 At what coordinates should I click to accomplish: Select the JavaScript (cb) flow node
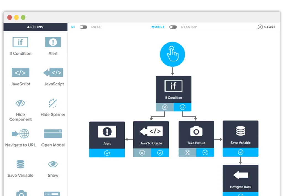coord(151,135)
